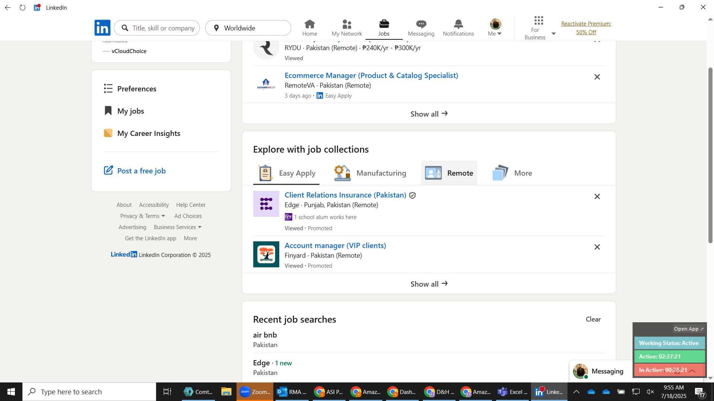
Task: Click Get the LinkedIn app link
Action: pyautogui.click(x=151, y=238)
